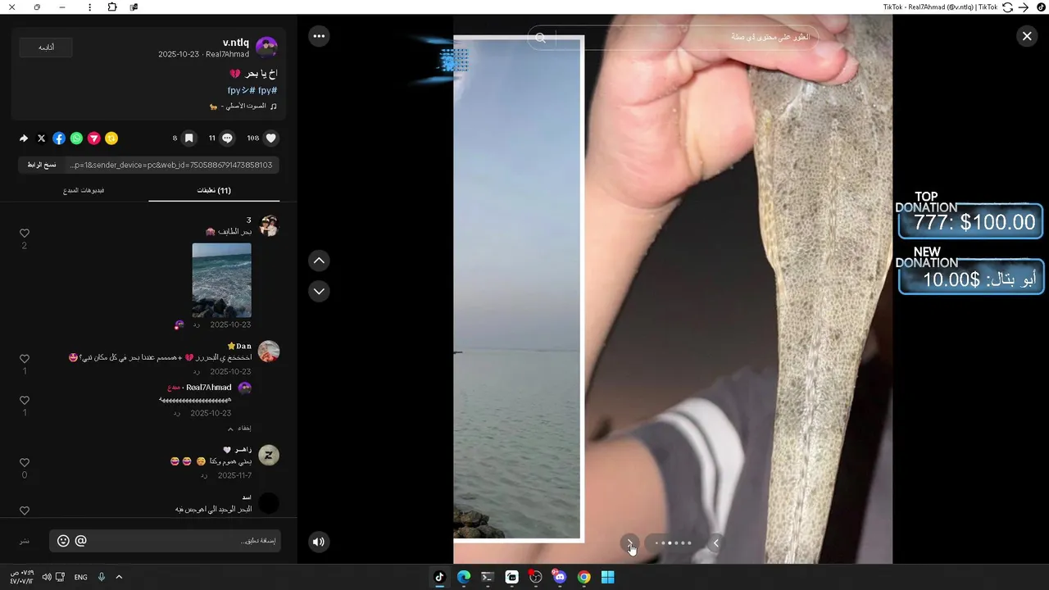Open Google Chrome on taskbar
Image resolution: width=1049 pixels, height=590 pixels.
pos(584,577)
